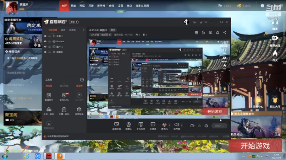This screenshot has height=160, width=286.
Task: Open the 主播一起玩 tool
Action: point(64,111)
